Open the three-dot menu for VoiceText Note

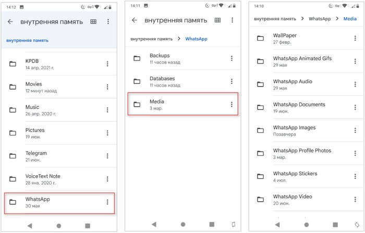(x=107, y=179)
